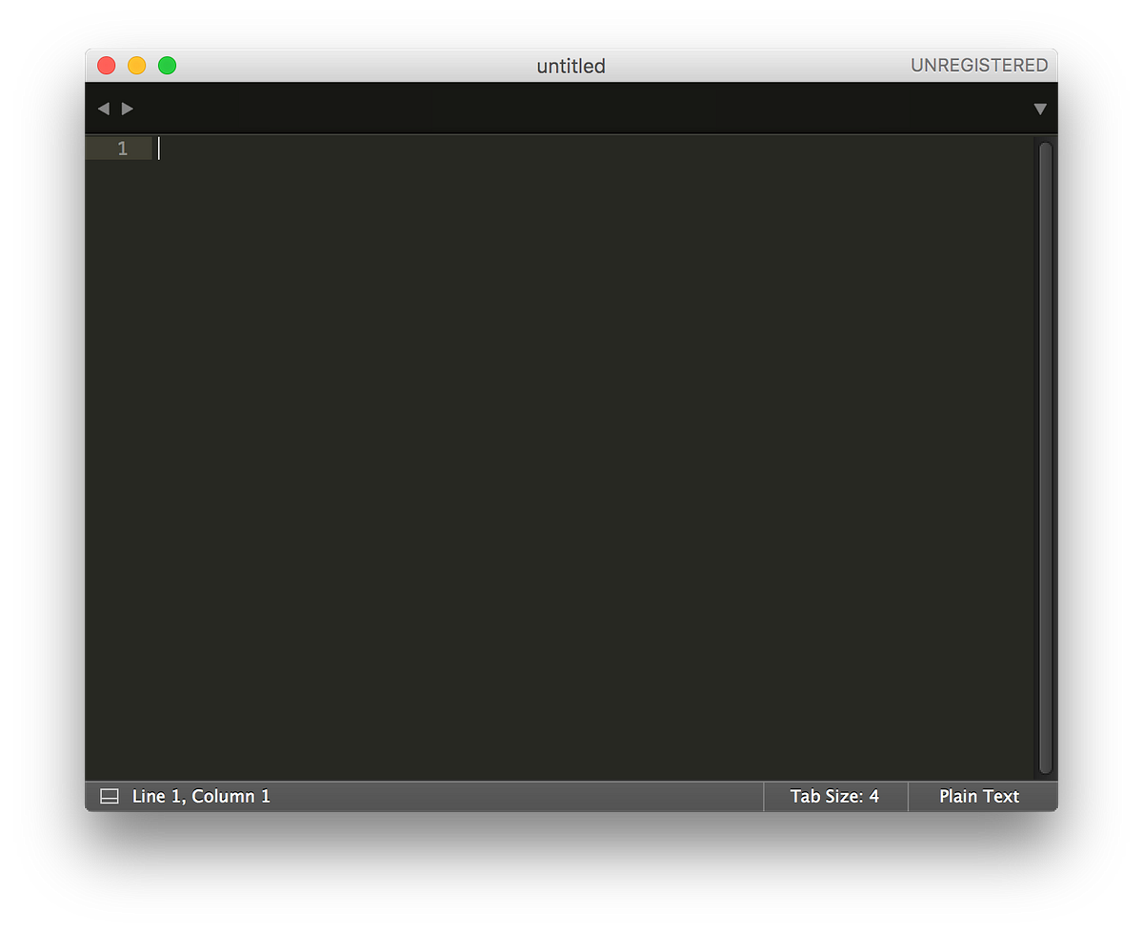1143x933 pixels.
Task: Select line number 1 in the gutter
Action: click(x=122, y=149)
